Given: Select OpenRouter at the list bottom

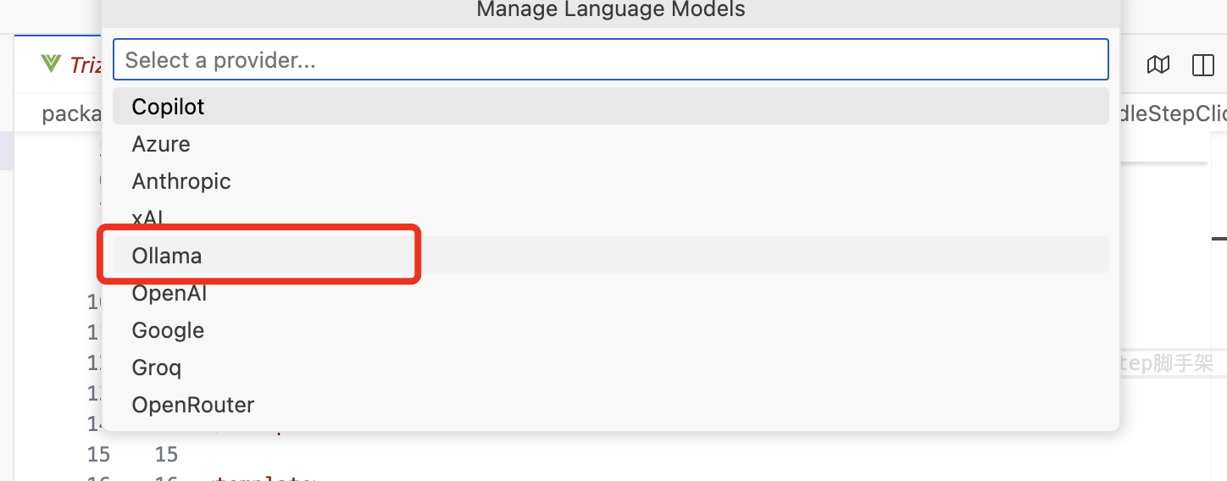Looking at the screenshot, I should [x=193, y=405].
